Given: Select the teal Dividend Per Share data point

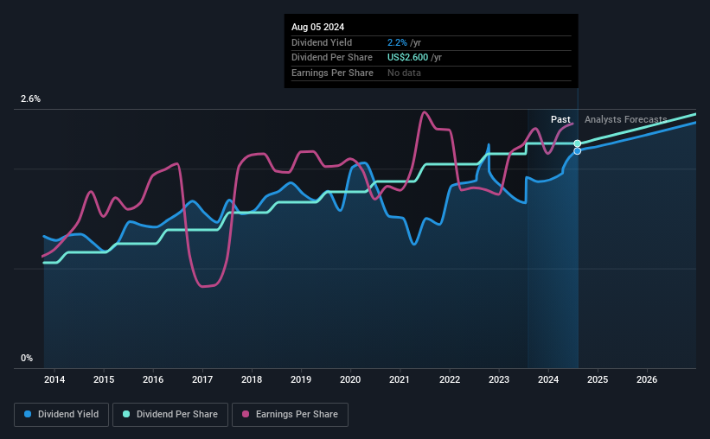Looking at the screenshot, I should [578, 143].
